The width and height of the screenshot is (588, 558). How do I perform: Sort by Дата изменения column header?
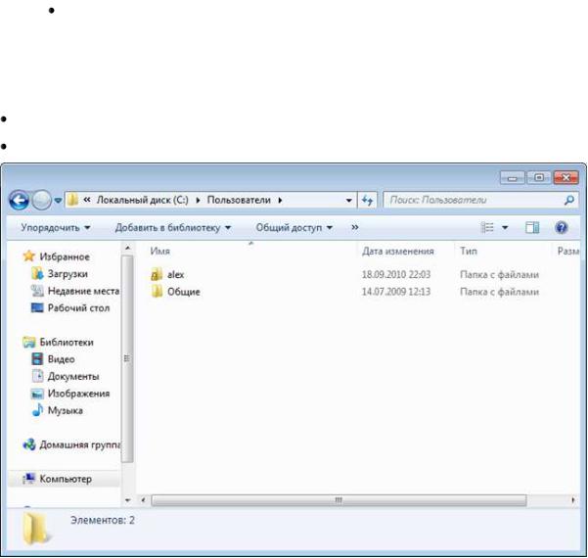click(398, 251)
